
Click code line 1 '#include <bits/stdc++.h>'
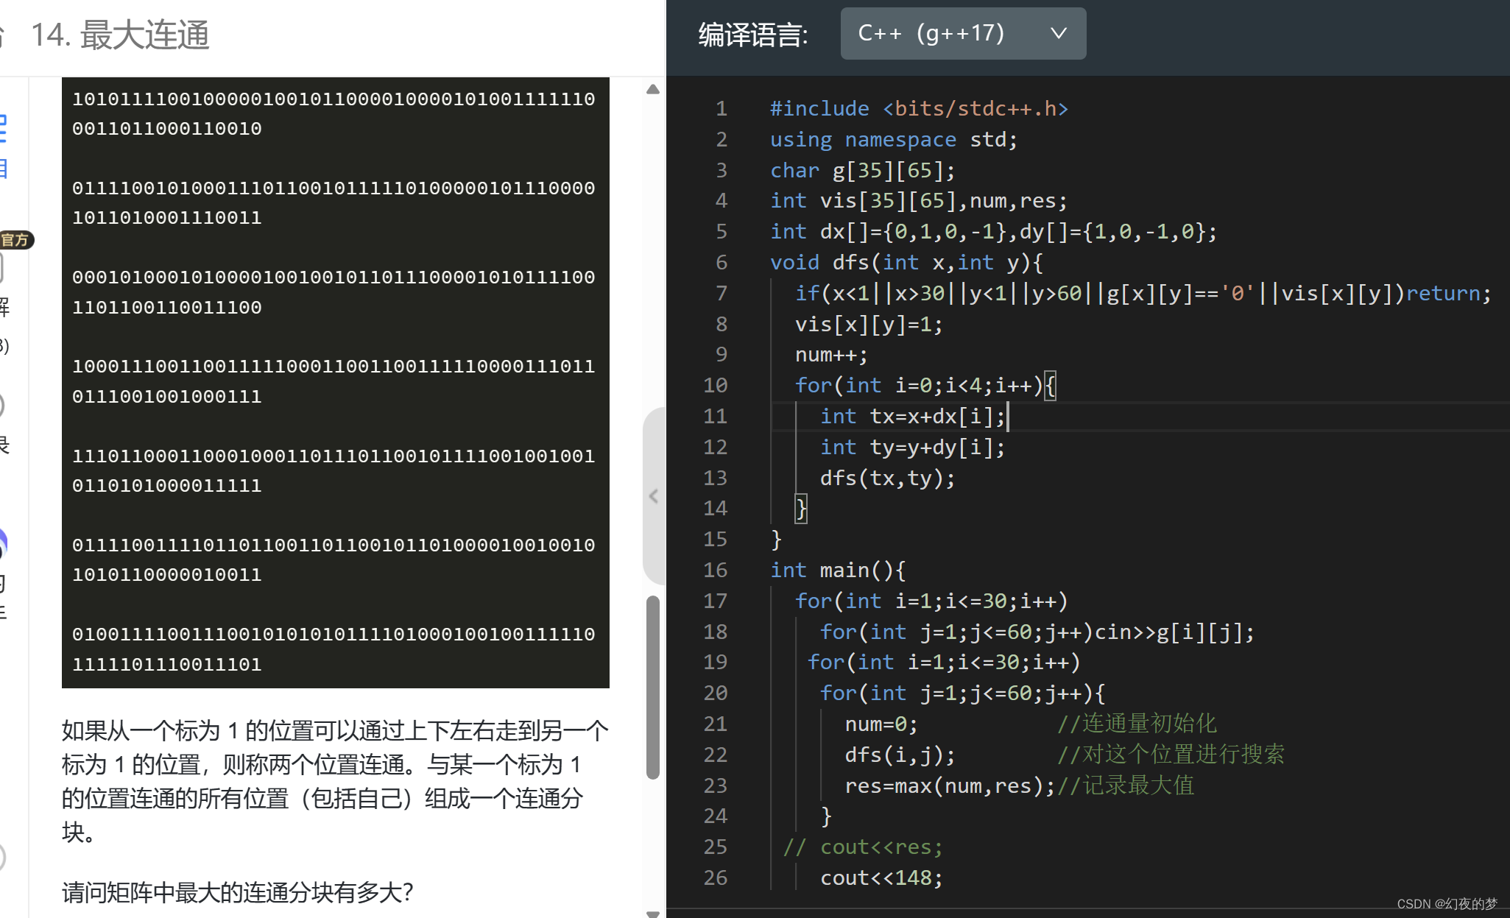[x=919, y=109]
